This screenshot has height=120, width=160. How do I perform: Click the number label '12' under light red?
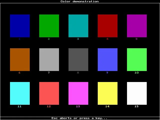49,106
